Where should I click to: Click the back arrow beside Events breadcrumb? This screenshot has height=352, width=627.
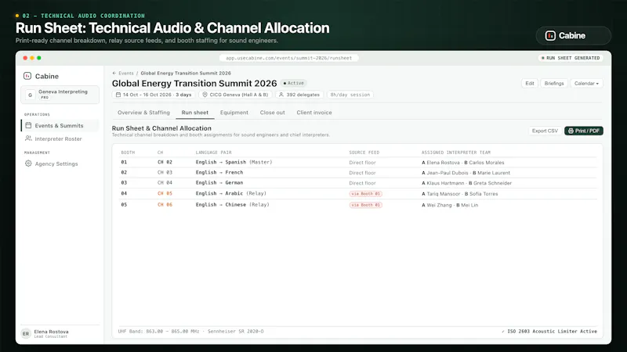click(x=114, y=73)
